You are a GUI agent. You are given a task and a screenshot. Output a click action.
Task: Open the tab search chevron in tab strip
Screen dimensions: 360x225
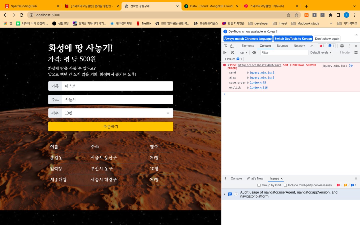(x=354, y=6)
